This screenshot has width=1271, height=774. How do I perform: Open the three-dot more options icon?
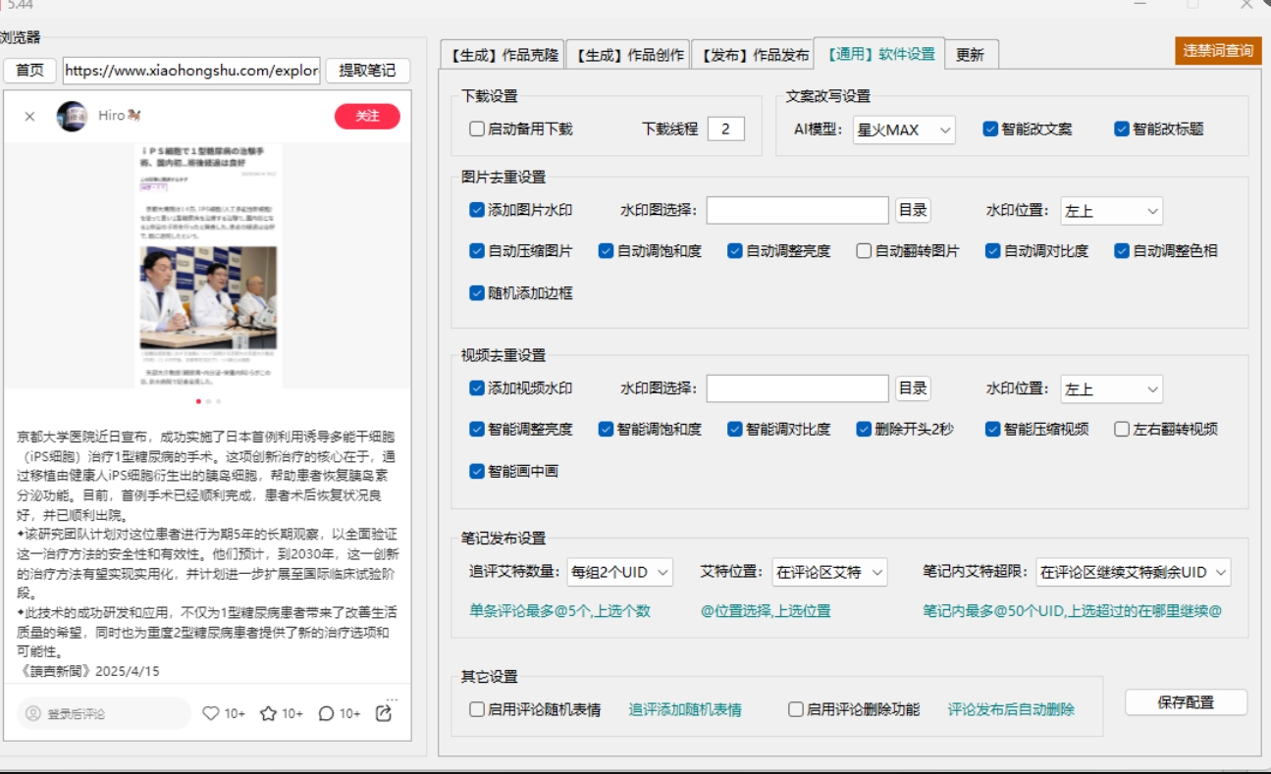[392, 698]
